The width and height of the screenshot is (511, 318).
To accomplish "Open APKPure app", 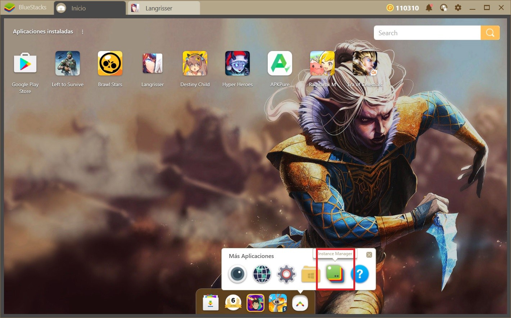I will (x=280, y=64).
